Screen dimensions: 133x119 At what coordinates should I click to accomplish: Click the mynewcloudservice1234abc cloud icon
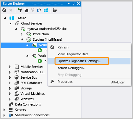click(23, 29)
